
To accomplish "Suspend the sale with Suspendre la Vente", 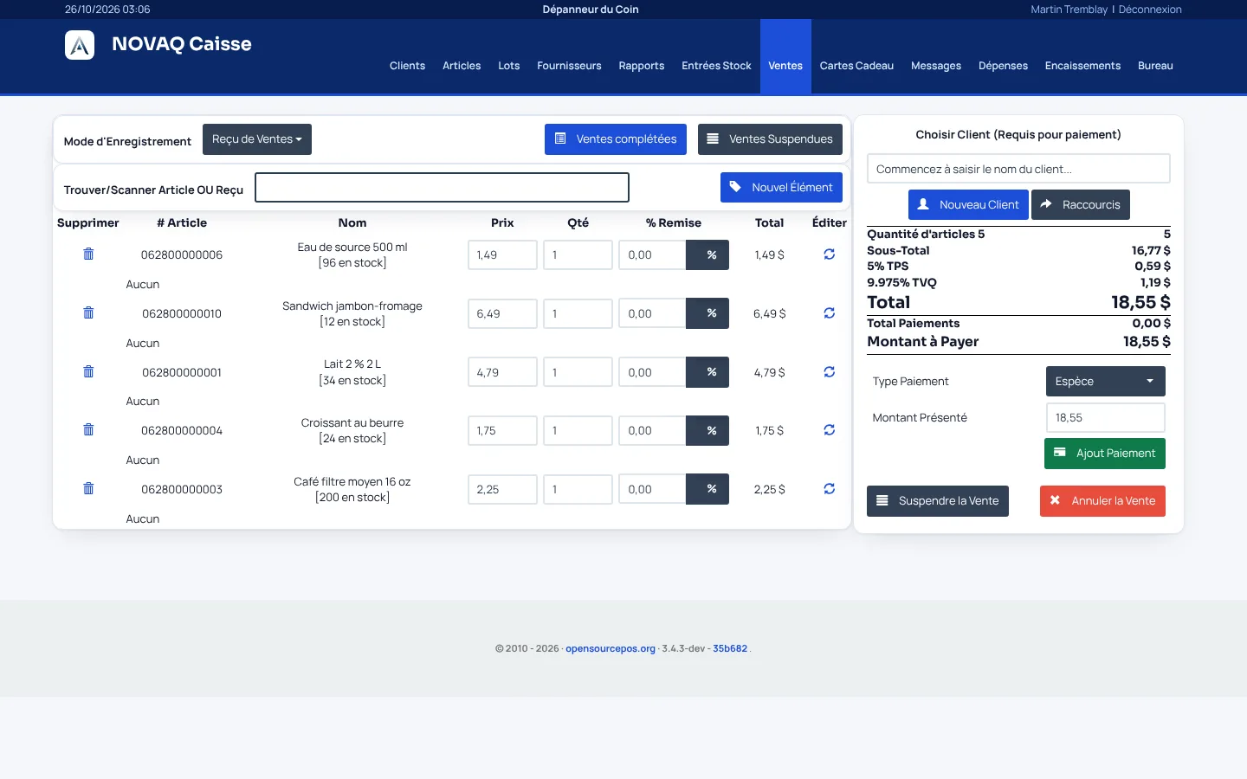I will [938, 501].
